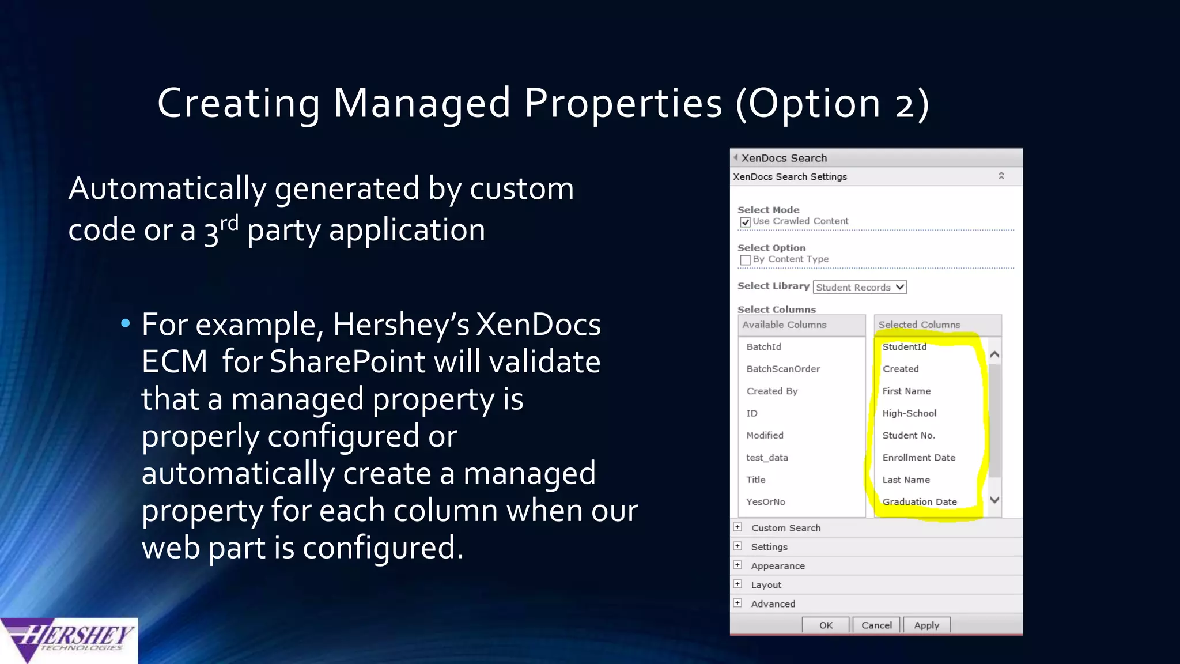The width and height of the screenshot is (1180, 664).
Task: Expand the Appearance section
Action: [737, 565]
